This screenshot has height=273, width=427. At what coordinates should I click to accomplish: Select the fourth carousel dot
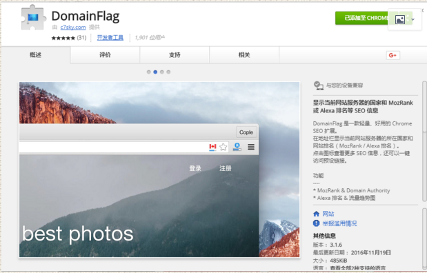click(168, 72)
